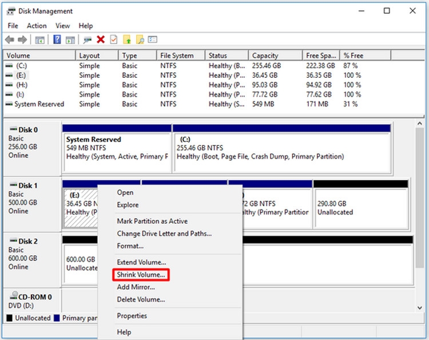Click the folder with green arrow icon
Viewport: 429px width, 340px height.
coord(127,39)
